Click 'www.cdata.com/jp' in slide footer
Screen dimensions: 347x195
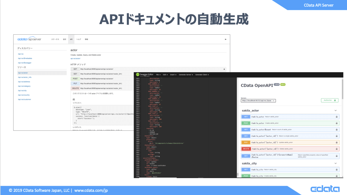[x=91, y=190]
